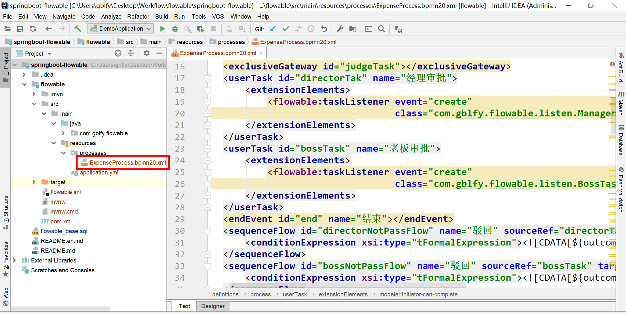The width and height of the screenshot is (626, 314).
Task: Hide Project panel minus icon
Action: point(159,53)
